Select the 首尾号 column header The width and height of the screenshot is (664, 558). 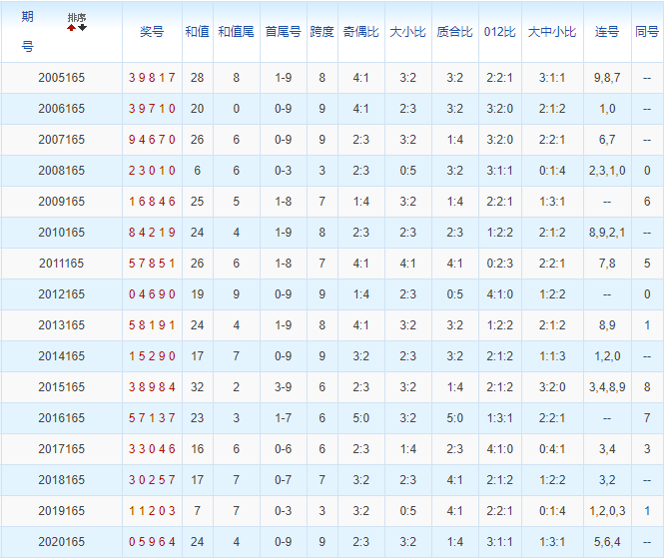pyautogui.click(x=283, y=32)
